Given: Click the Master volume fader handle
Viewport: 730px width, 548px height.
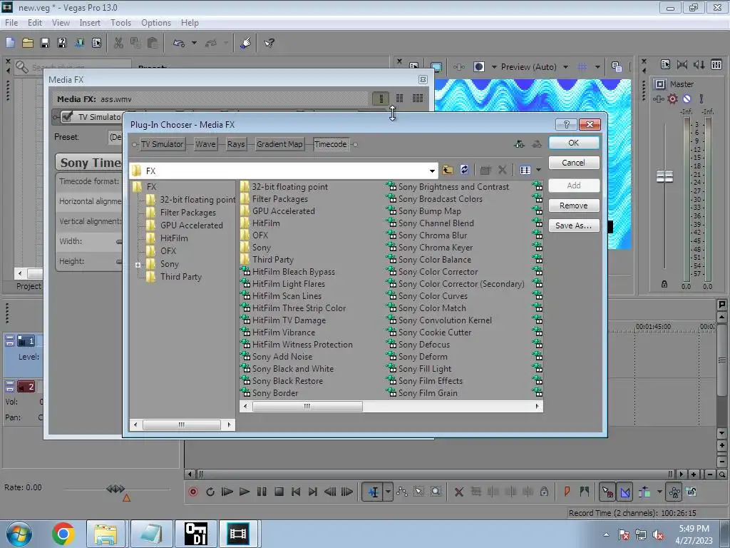Looking at the screenshot, I should tap(664, 177).
